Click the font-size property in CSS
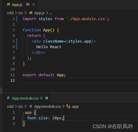The height and width of the screenshot is (132, 138). click(37, 118)
